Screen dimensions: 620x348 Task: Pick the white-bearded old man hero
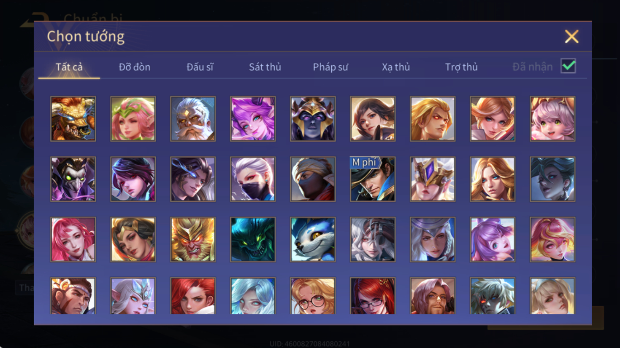(x=193, y=119)
